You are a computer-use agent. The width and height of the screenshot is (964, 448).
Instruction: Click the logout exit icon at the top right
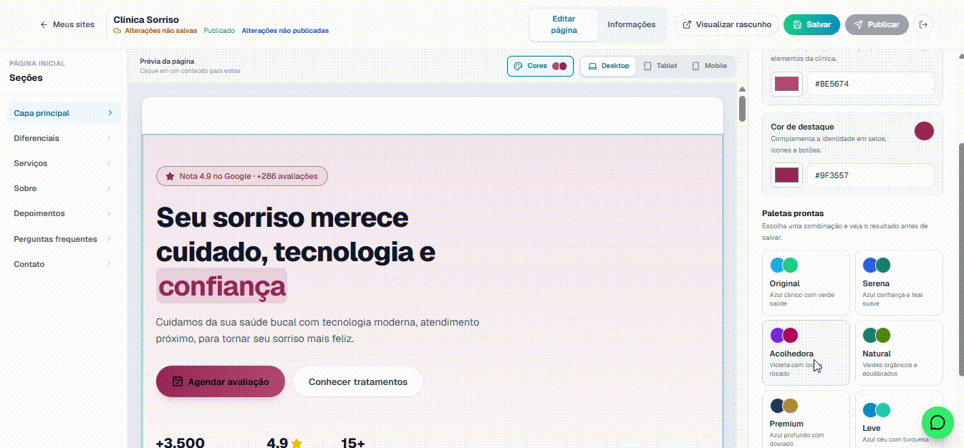[924, 24]
